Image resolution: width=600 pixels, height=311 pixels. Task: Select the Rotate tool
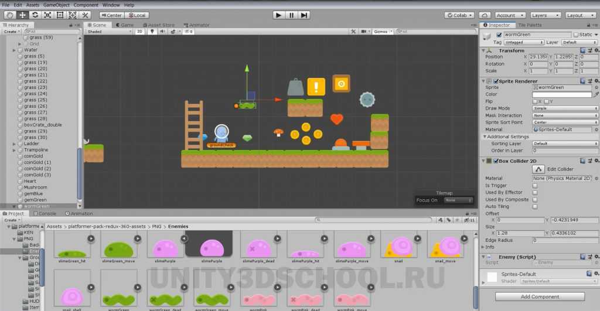(x=35, y=15)
